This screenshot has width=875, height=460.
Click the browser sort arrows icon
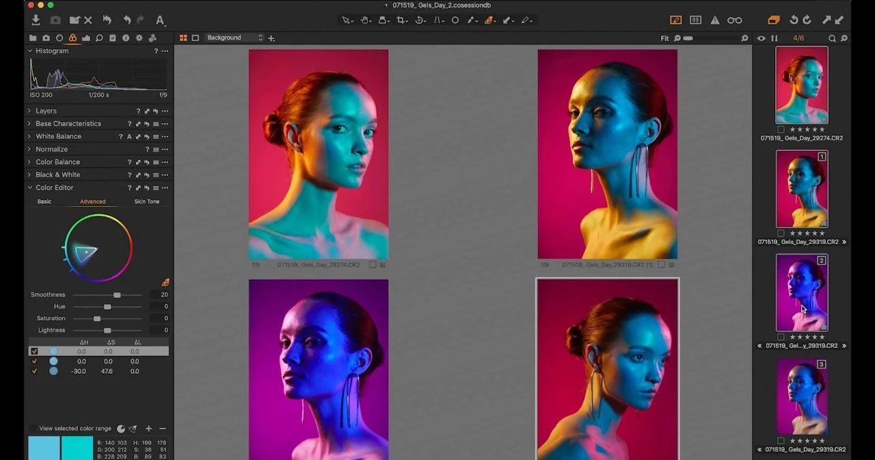(x=775, y=38)
